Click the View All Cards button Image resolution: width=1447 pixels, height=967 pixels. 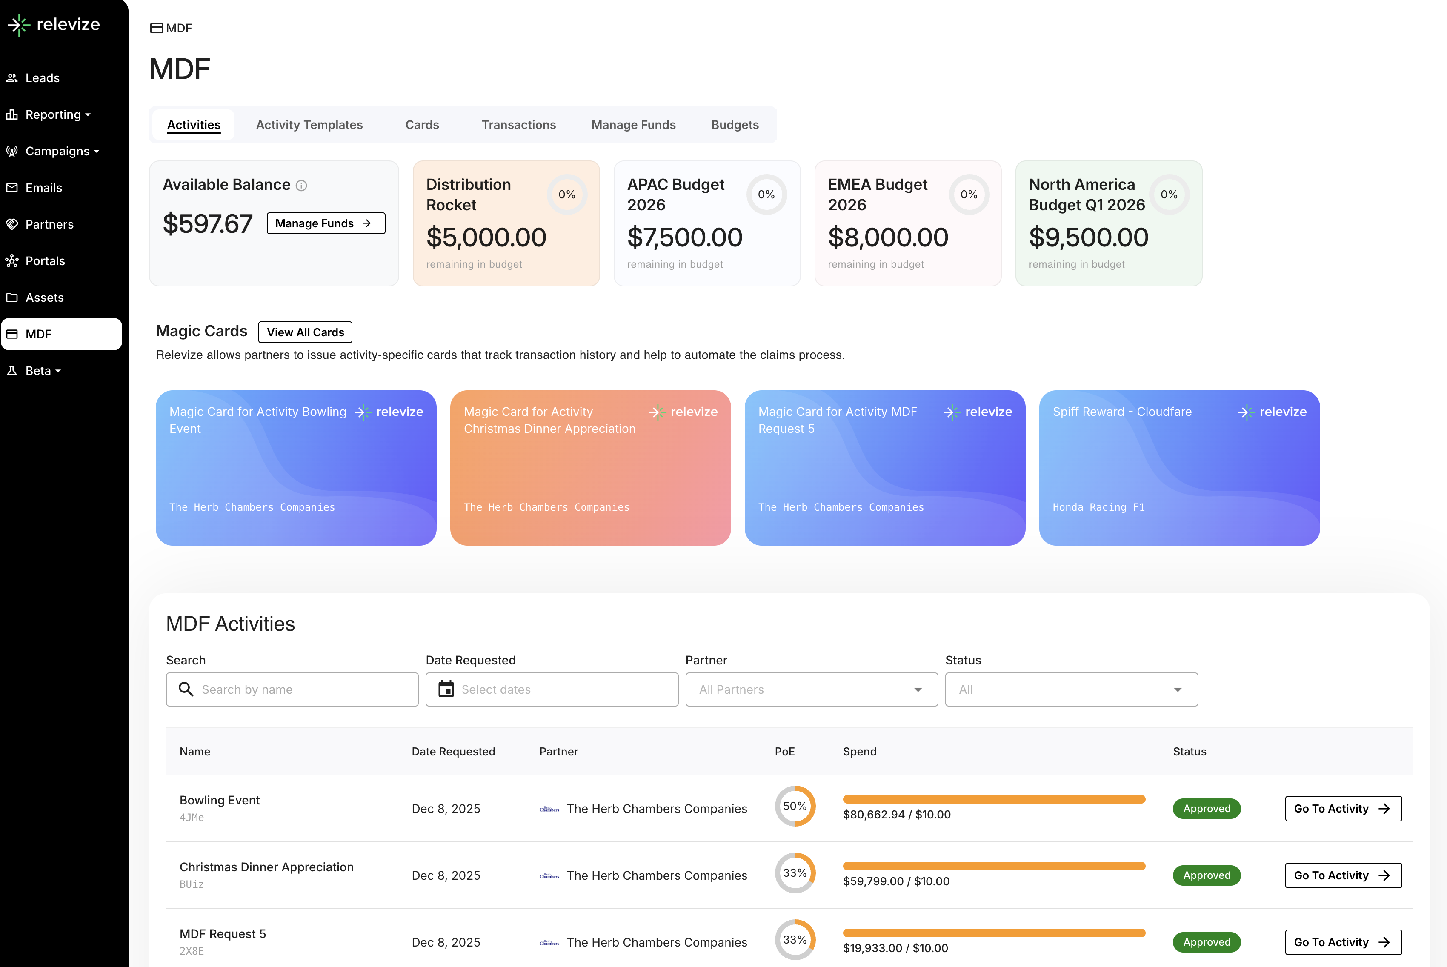click(305, 332)
